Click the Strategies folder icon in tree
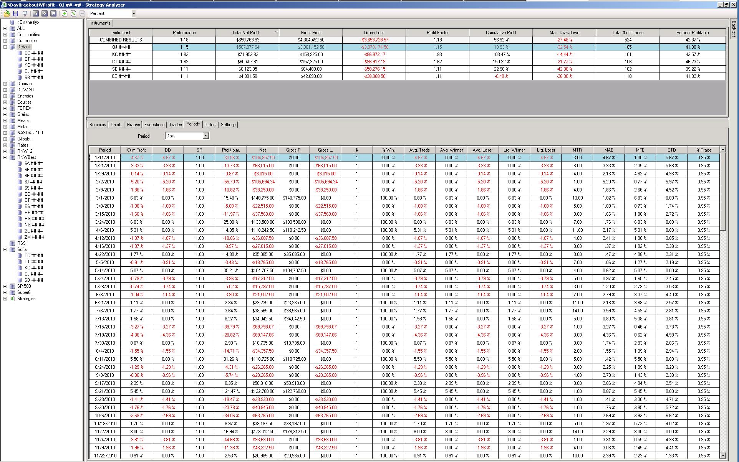The height and width of the screenshot is (462, 739). [12, 299]
